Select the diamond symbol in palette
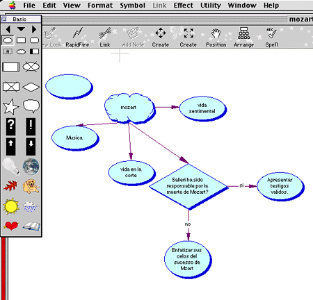The image size is (313, 300). [x=31, y=87]
